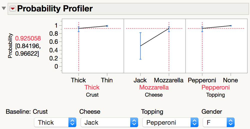Click the Topping axis label
The image size is (250, 129).
coord(215,95)
